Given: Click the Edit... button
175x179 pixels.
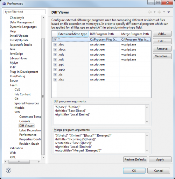Looking at the screenshot, I should pyautogui.click(x=162, y=41).
